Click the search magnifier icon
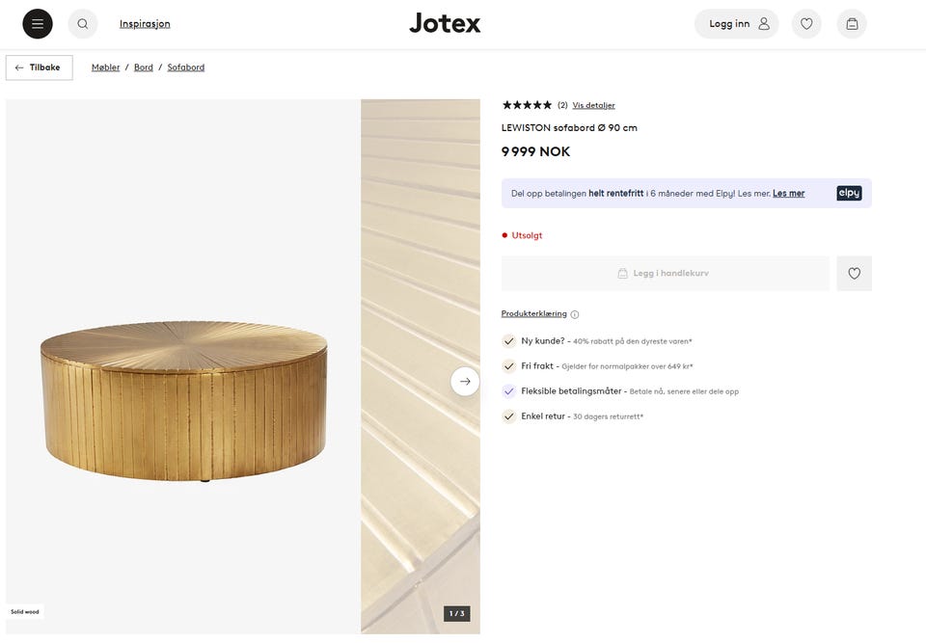The width and height of the screenshot is (926, 643). (83, 23)
